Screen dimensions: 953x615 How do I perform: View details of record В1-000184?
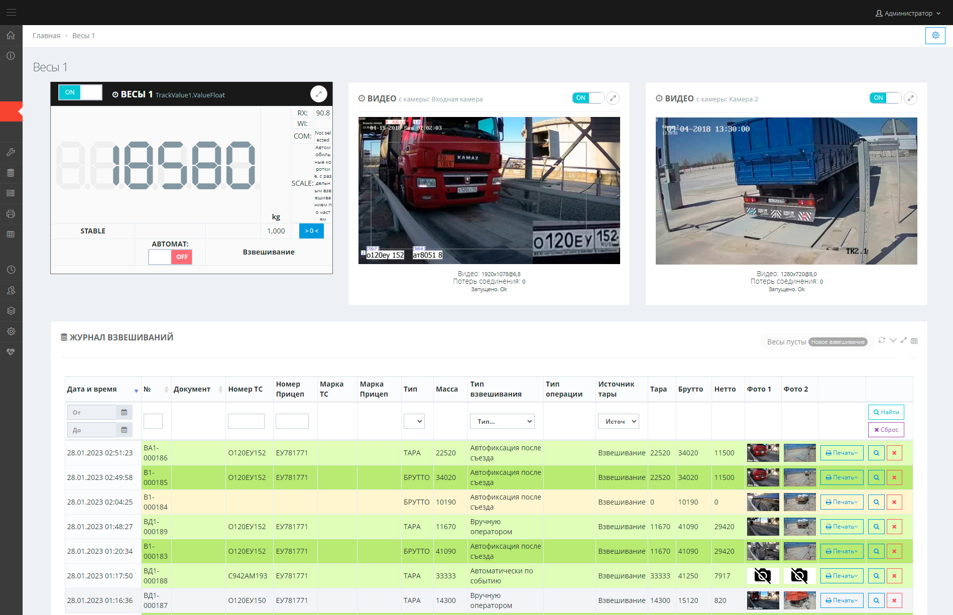876,502
